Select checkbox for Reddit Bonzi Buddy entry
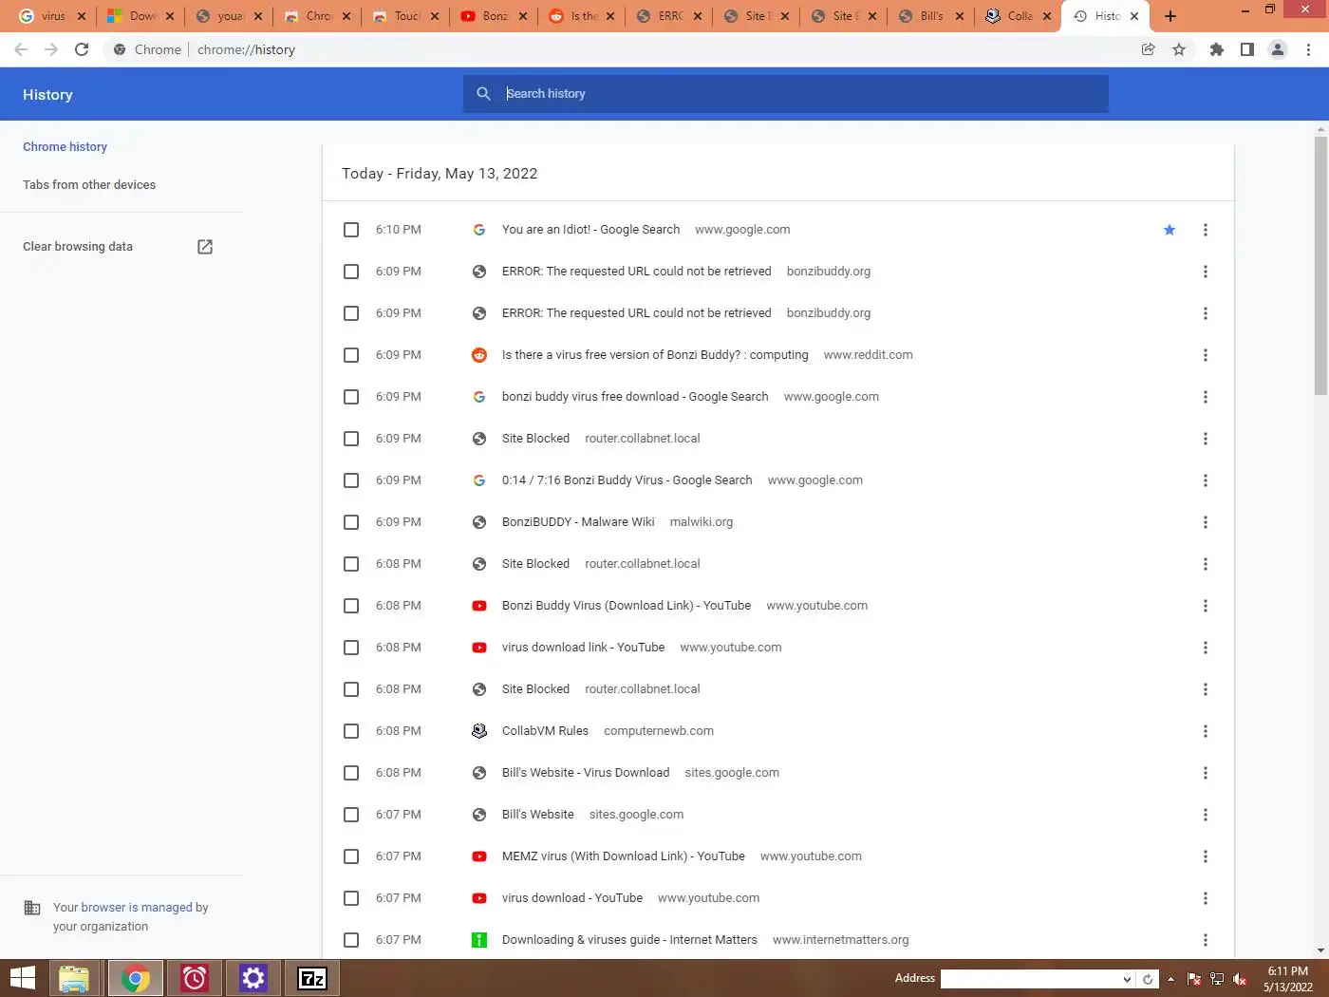 point(351,355)
